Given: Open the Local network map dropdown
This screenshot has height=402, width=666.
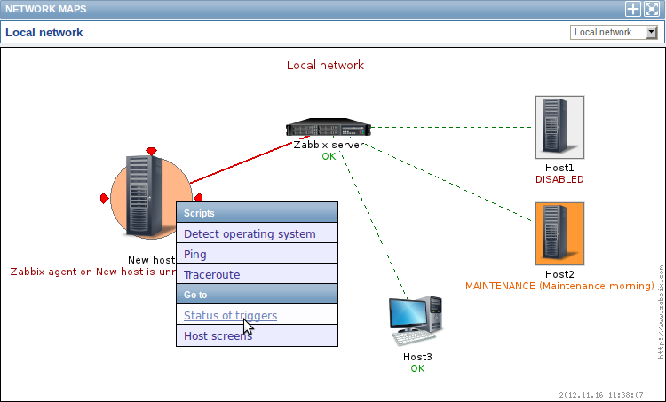Looking at the screenshot, I should point(614,32).
